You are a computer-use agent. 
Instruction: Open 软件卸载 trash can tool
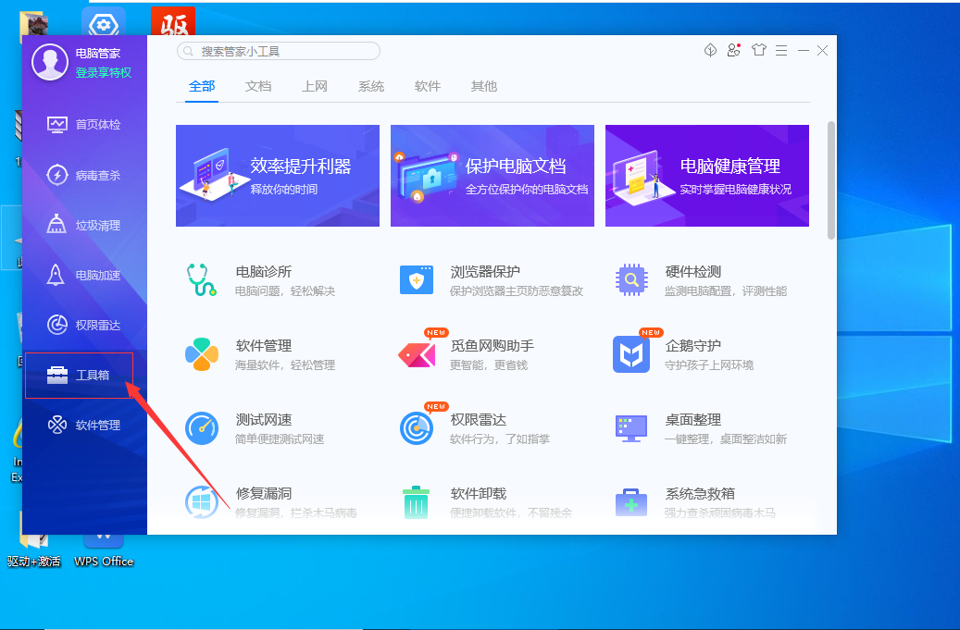coord(487,502)
